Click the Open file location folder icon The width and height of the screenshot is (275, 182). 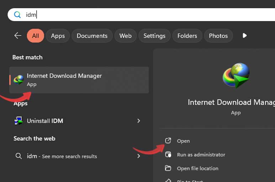pyautogui.click(x=168, y=168)
